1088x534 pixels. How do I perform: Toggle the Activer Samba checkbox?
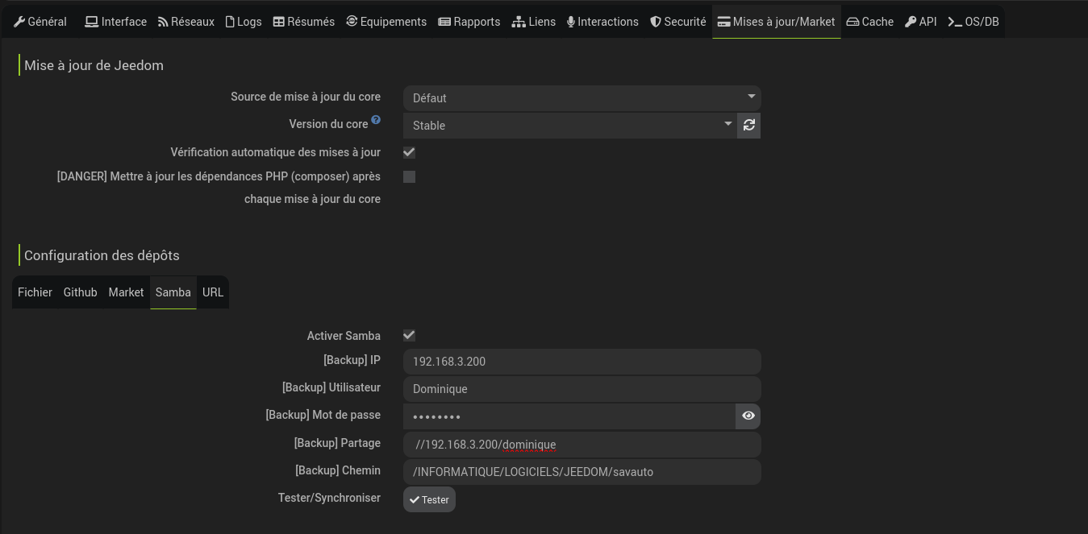coord(409,335)
